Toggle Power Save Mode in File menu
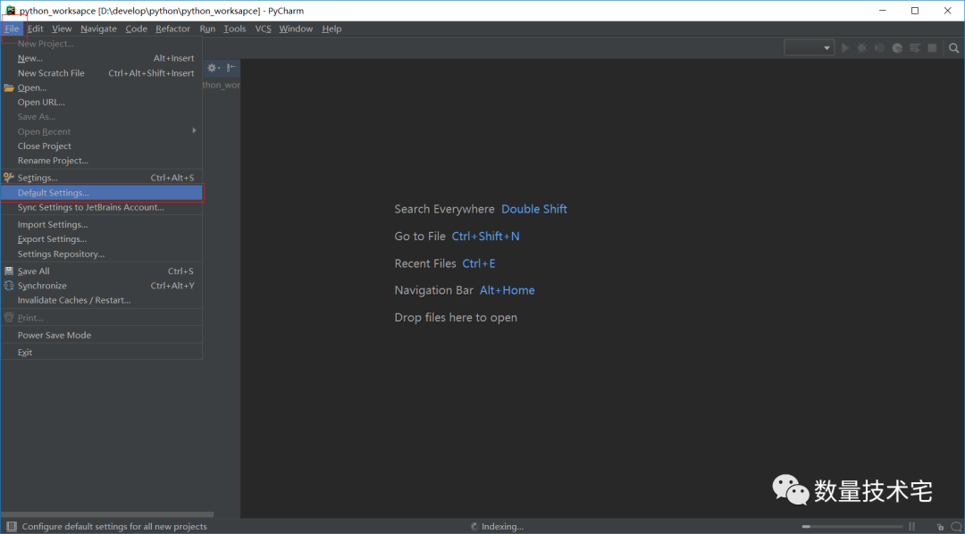The height and width of the screenshot is (534, 965). click(55, 335)
